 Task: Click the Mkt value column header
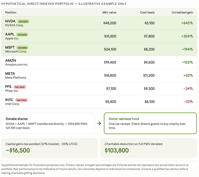pyautogui.click(x=109, y=12)
